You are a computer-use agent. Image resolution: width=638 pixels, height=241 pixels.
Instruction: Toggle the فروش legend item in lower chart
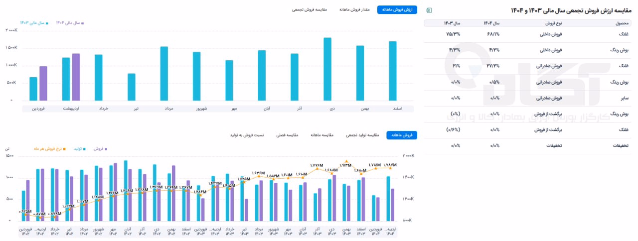[101, 148]
